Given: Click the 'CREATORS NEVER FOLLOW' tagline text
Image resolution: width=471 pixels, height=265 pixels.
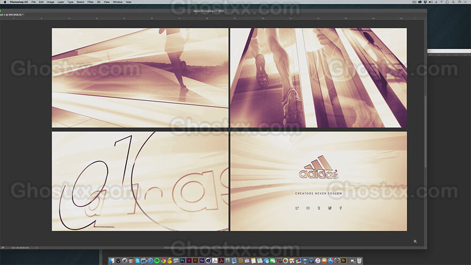Looking at the screenshot, I should [x=318, y=193].
